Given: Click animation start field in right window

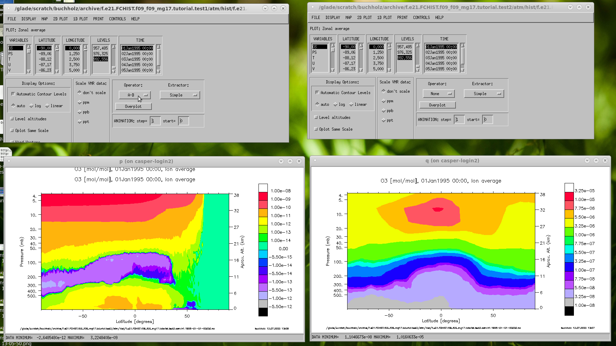Looking at the screenshot, I should click(488, 120).
